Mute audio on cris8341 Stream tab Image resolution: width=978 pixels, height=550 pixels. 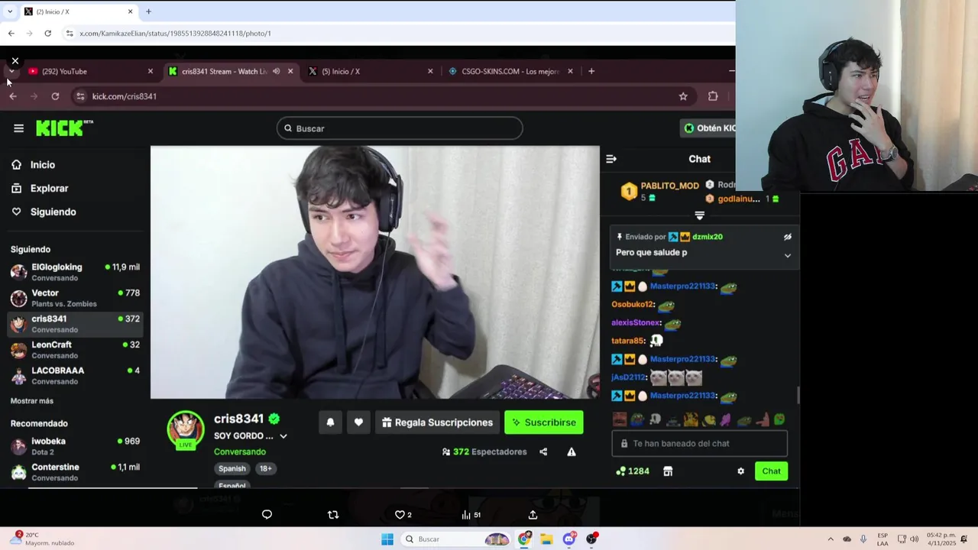(x=276, y=72)
